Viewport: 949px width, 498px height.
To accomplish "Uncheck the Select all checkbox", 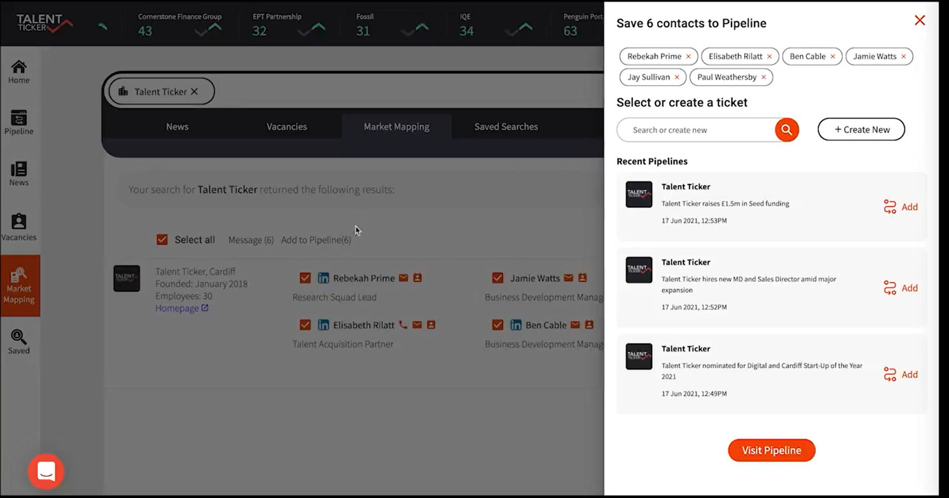I will pyautogui.click(x=162, y=239).
